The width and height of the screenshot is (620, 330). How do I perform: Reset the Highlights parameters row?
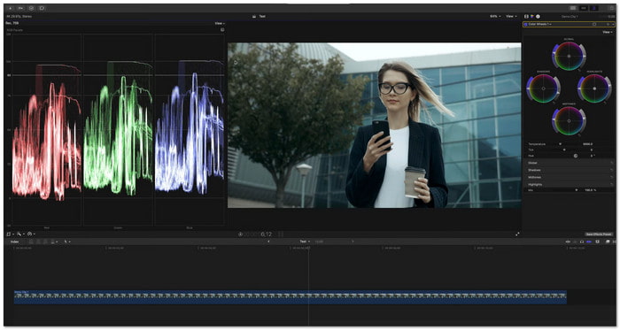tap(612, 184)
